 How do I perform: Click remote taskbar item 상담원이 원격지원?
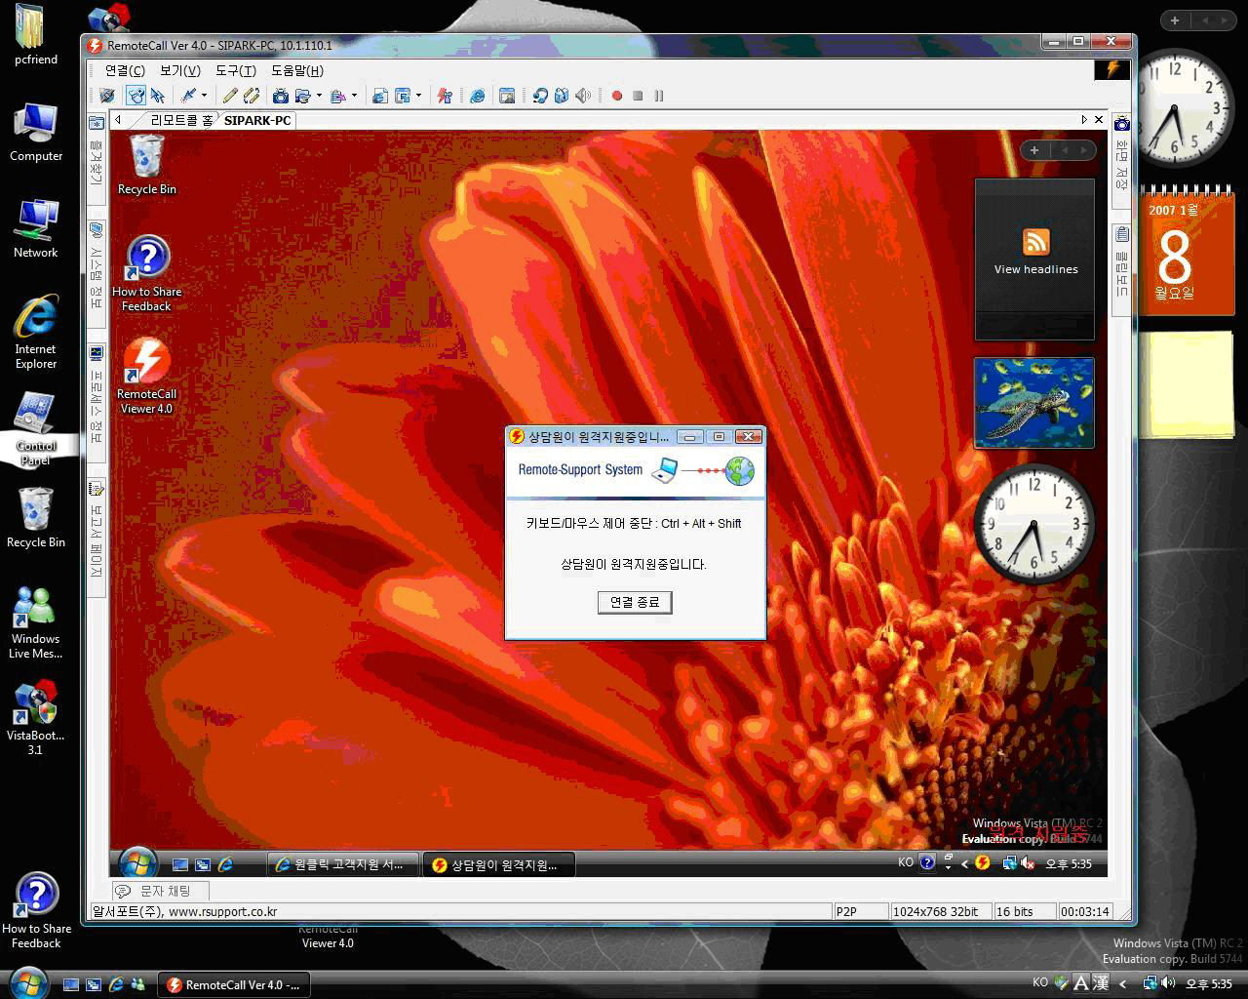500,864
